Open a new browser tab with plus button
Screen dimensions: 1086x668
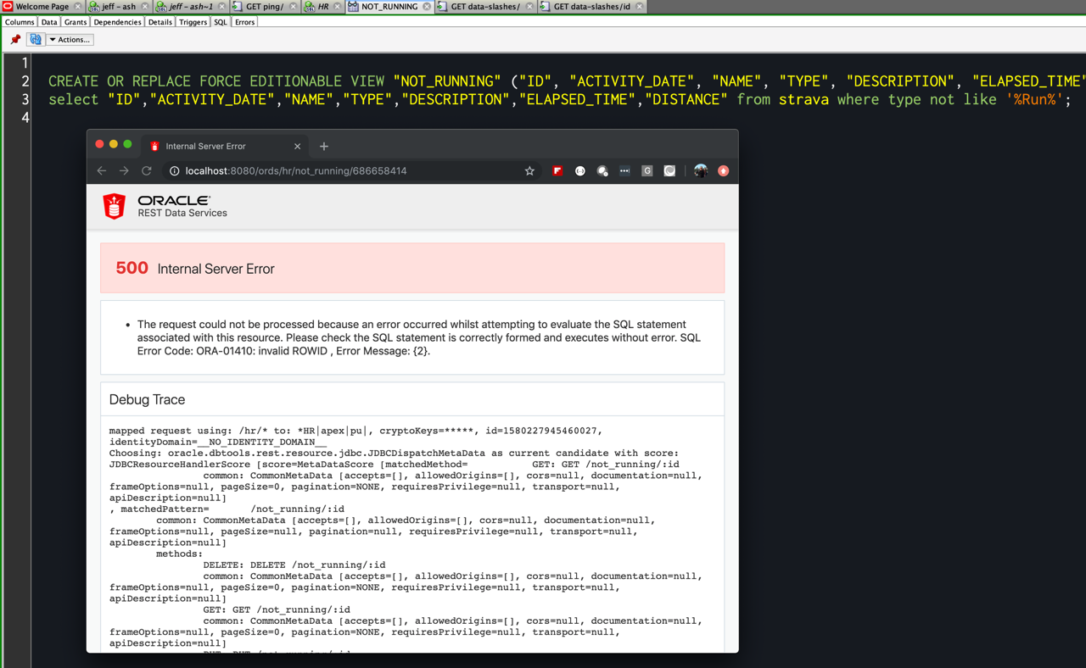pyautogui.click(x=324, y=147)
